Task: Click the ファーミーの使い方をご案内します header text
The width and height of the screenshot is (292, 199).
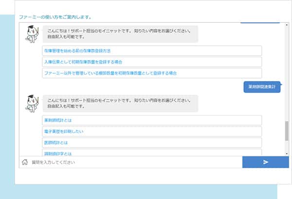Action: coord(55,17)
